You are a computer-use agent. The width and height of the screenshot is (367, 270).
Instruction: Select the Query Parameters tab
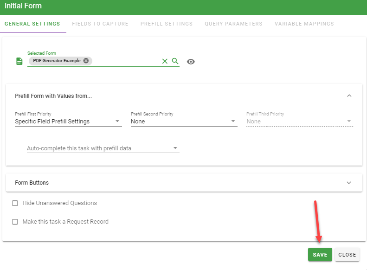pos(233,24)
